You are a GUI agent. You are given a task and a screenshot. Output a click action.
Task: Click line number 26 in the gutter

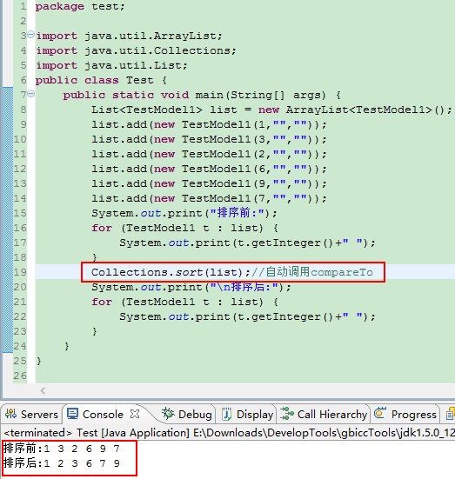pyautogui.click(x=20, y=376)
